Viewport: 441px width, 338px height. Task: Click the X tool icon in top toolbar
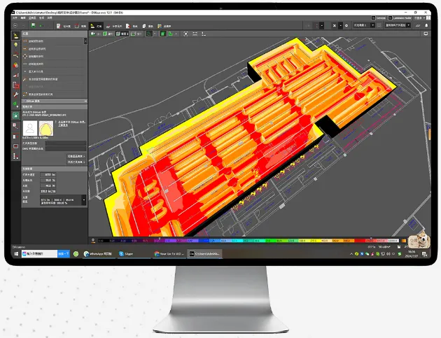point(335,26)
